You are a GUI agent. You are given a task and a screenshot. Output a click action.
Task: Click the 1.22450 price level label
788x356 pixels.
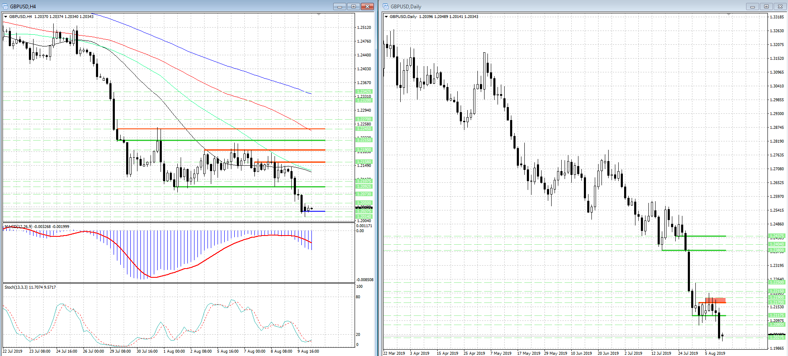364,129
